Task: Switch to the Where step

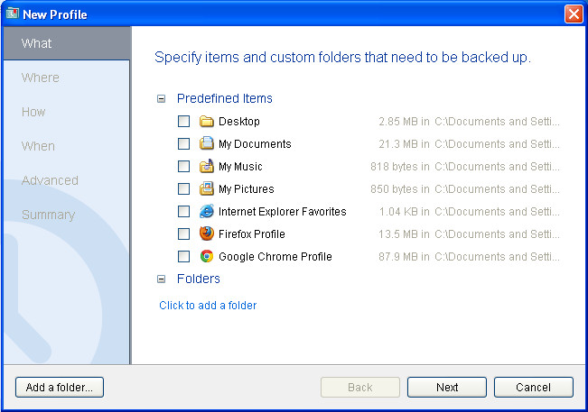Action: 41,78
